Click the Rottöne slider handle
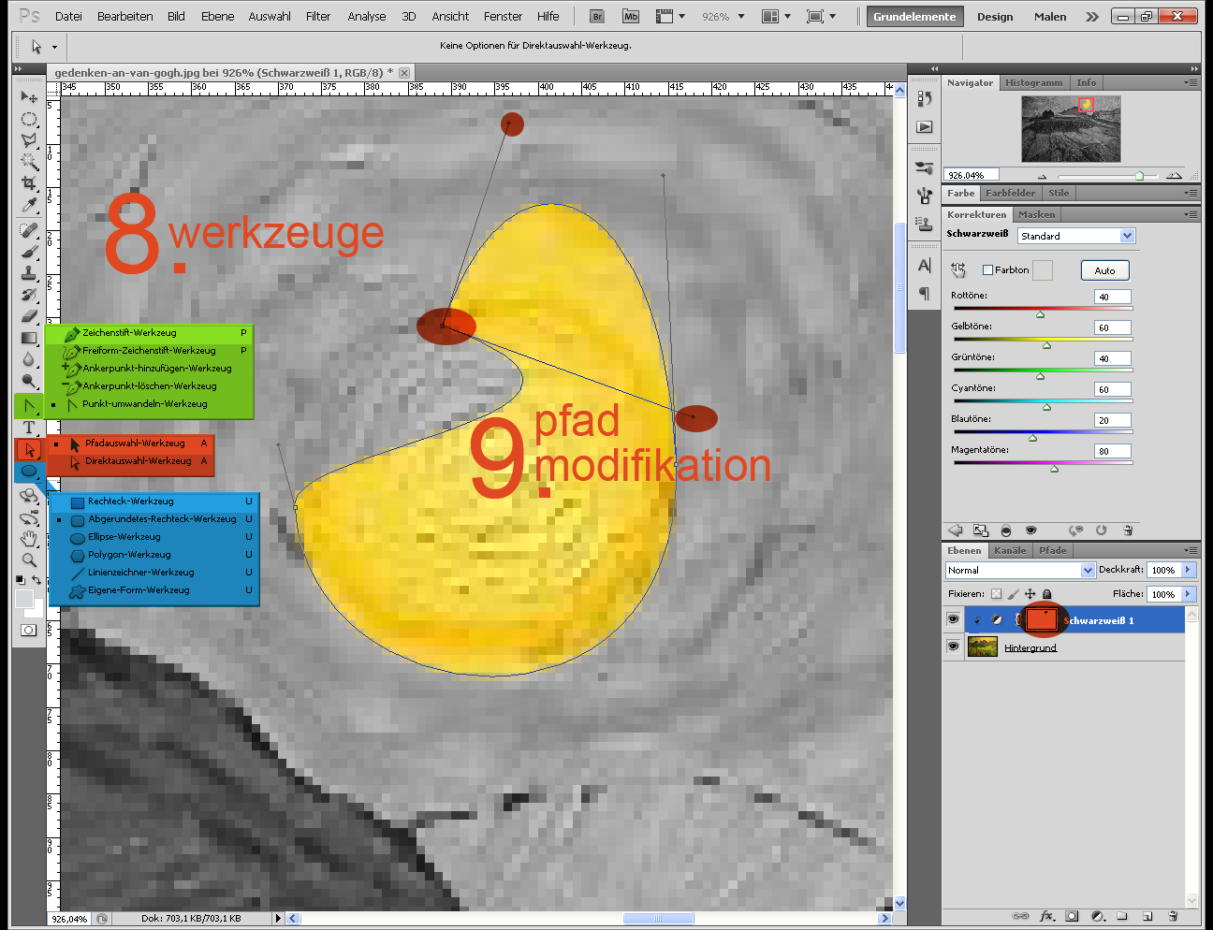The height and width of the screenshot is (930, 1213). [1040, 314]
